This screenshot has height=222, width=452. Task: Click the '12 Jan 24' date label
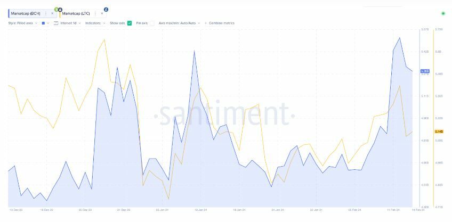[x=201, y=210]
